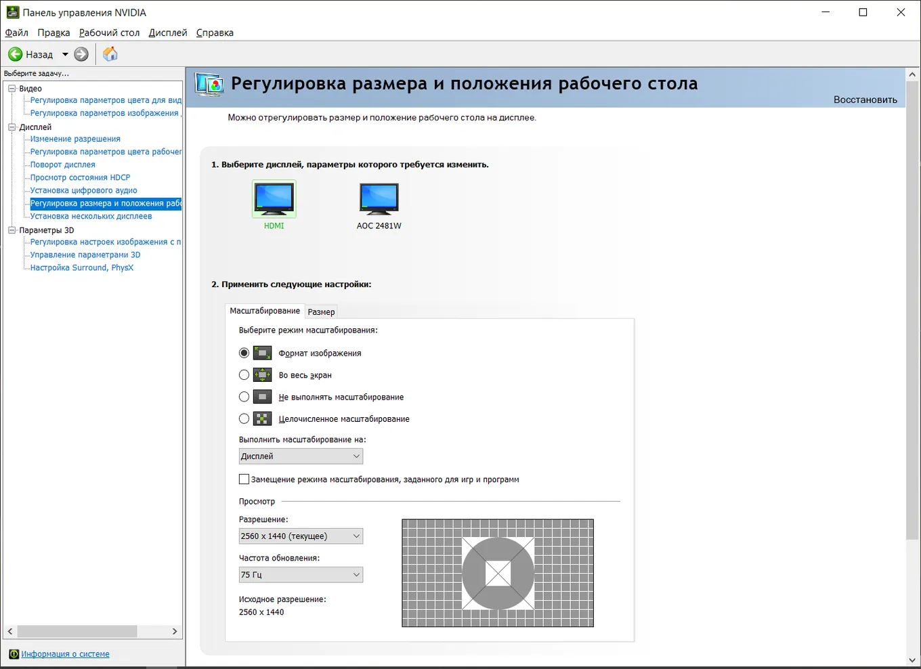This screenshot has width=921, height=669.
Task: Click the task tree scroll left arrow
Action: coord(10,631)
